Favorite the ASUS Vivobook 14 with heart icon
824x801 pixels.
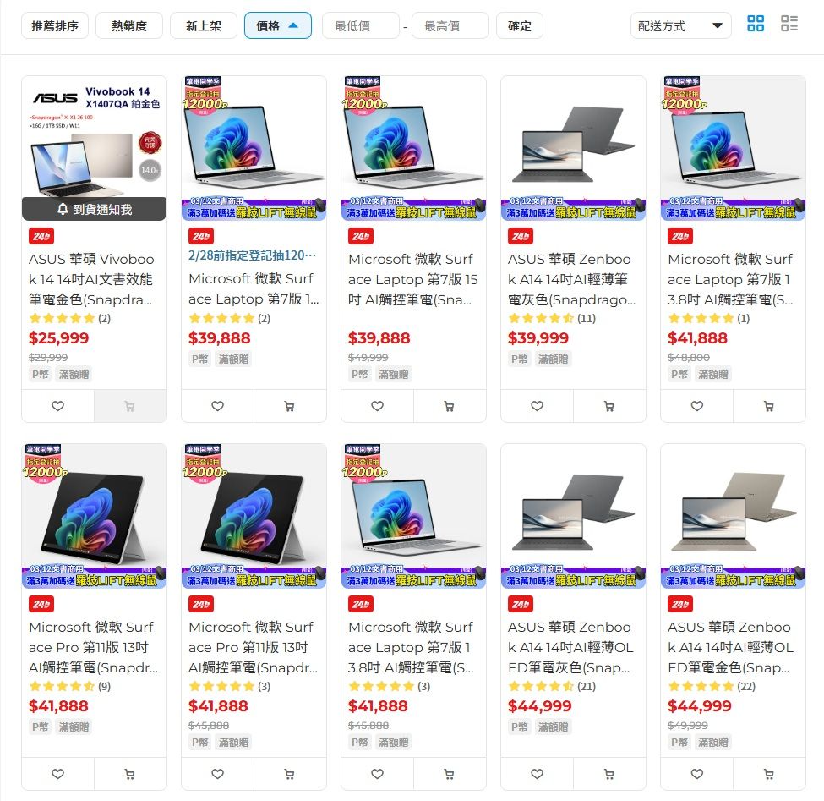tap(57, 406)
